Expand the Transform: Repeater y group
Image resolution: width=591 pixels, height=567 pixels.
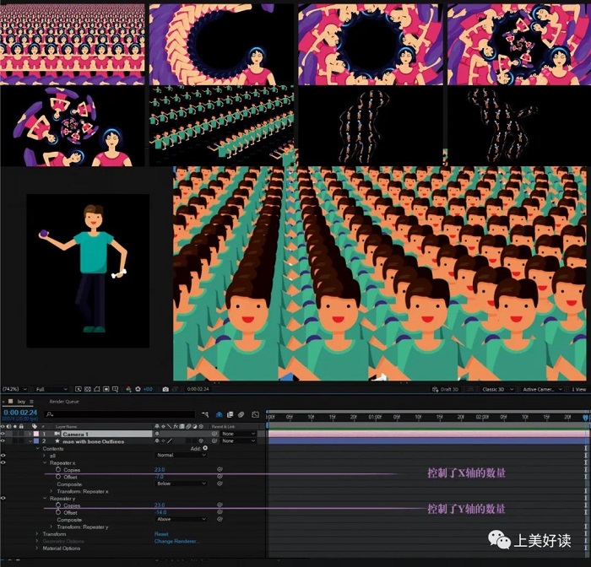[x=52, y=526]
